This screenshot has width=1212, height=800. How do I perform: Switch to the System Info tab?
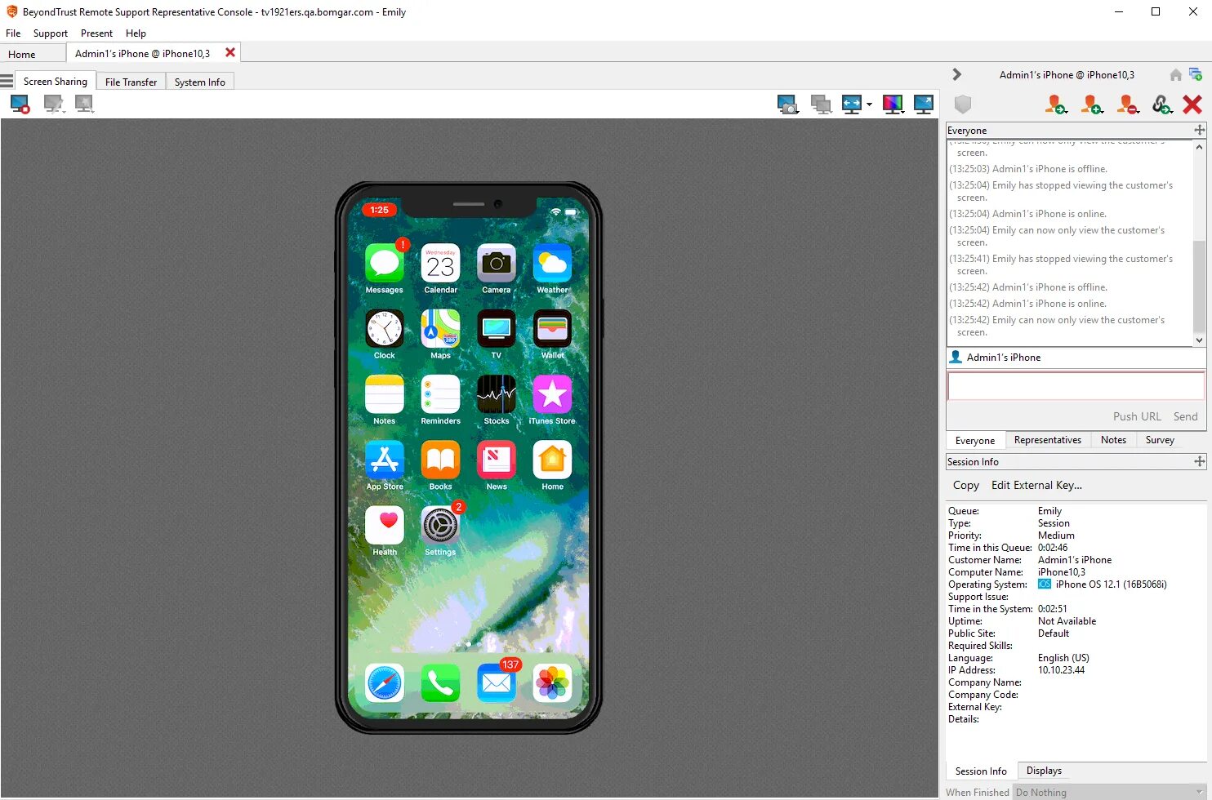coord(200,82)
